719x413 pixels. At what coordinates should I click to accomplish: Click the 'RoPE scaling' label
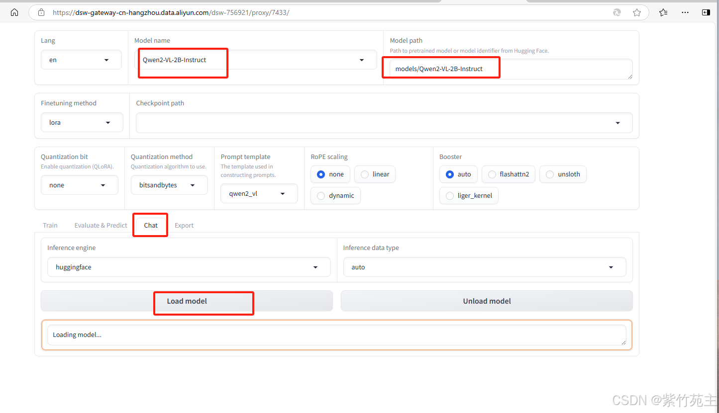pyautogui.click(x=329, y=157)
